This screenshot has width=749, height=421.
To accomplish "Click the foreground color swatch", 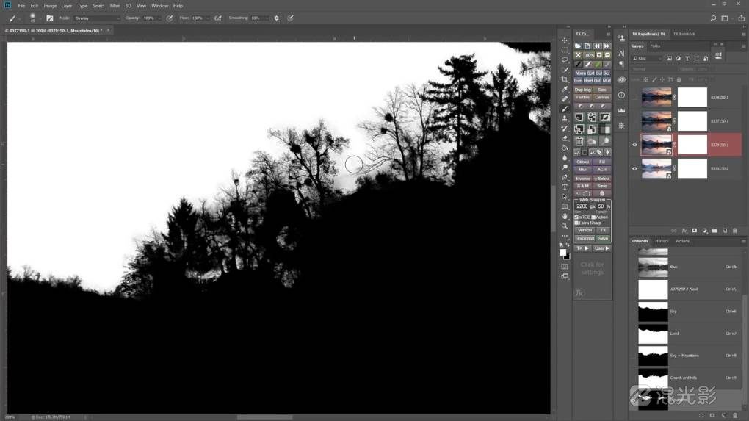I will click(x=562, y=253).
